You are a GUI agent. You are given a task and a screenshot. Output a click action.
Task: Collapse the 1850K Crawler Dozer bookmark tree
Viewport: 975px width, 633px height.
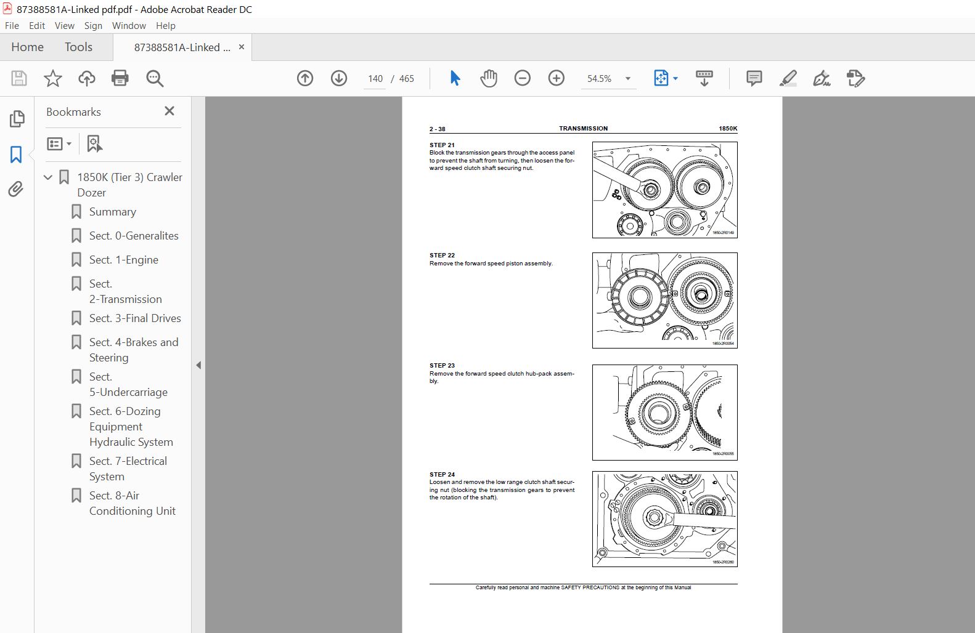(x=48, y=177)
